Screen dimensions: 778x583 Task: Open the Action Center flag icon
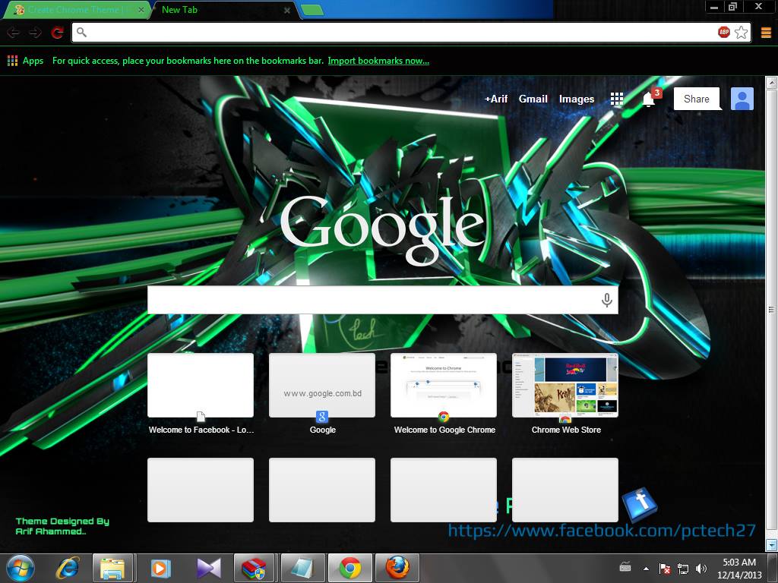(664, 569)
